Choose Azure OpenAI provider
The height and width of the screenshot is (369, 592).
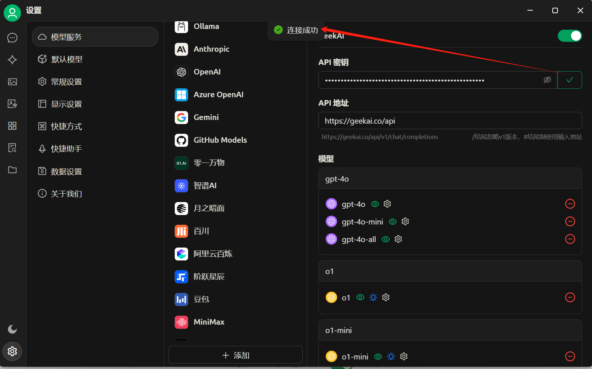coord(235,95)
